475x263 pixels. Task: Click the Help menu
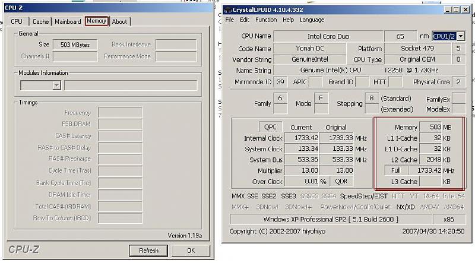click(289, 20)
